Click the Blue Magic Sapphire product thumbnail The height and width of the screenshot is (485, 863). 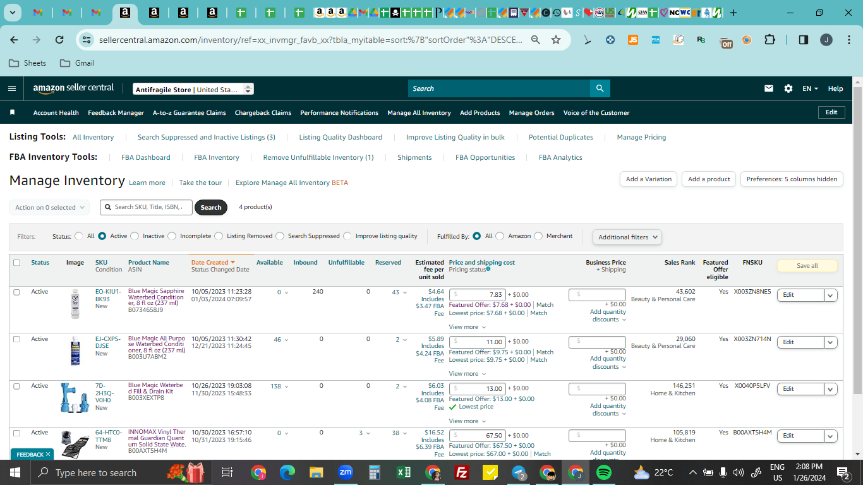tap(75, 303)
